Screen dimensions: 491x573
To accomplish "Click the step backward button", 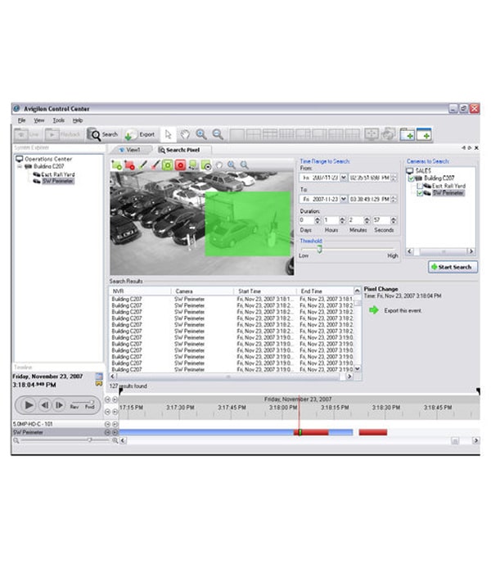I will pos(44,405).
